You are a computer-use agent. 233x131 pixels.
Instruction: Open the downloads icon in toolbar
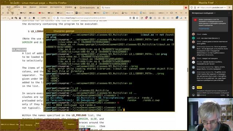pyautogui.click(x=29, y=18)
